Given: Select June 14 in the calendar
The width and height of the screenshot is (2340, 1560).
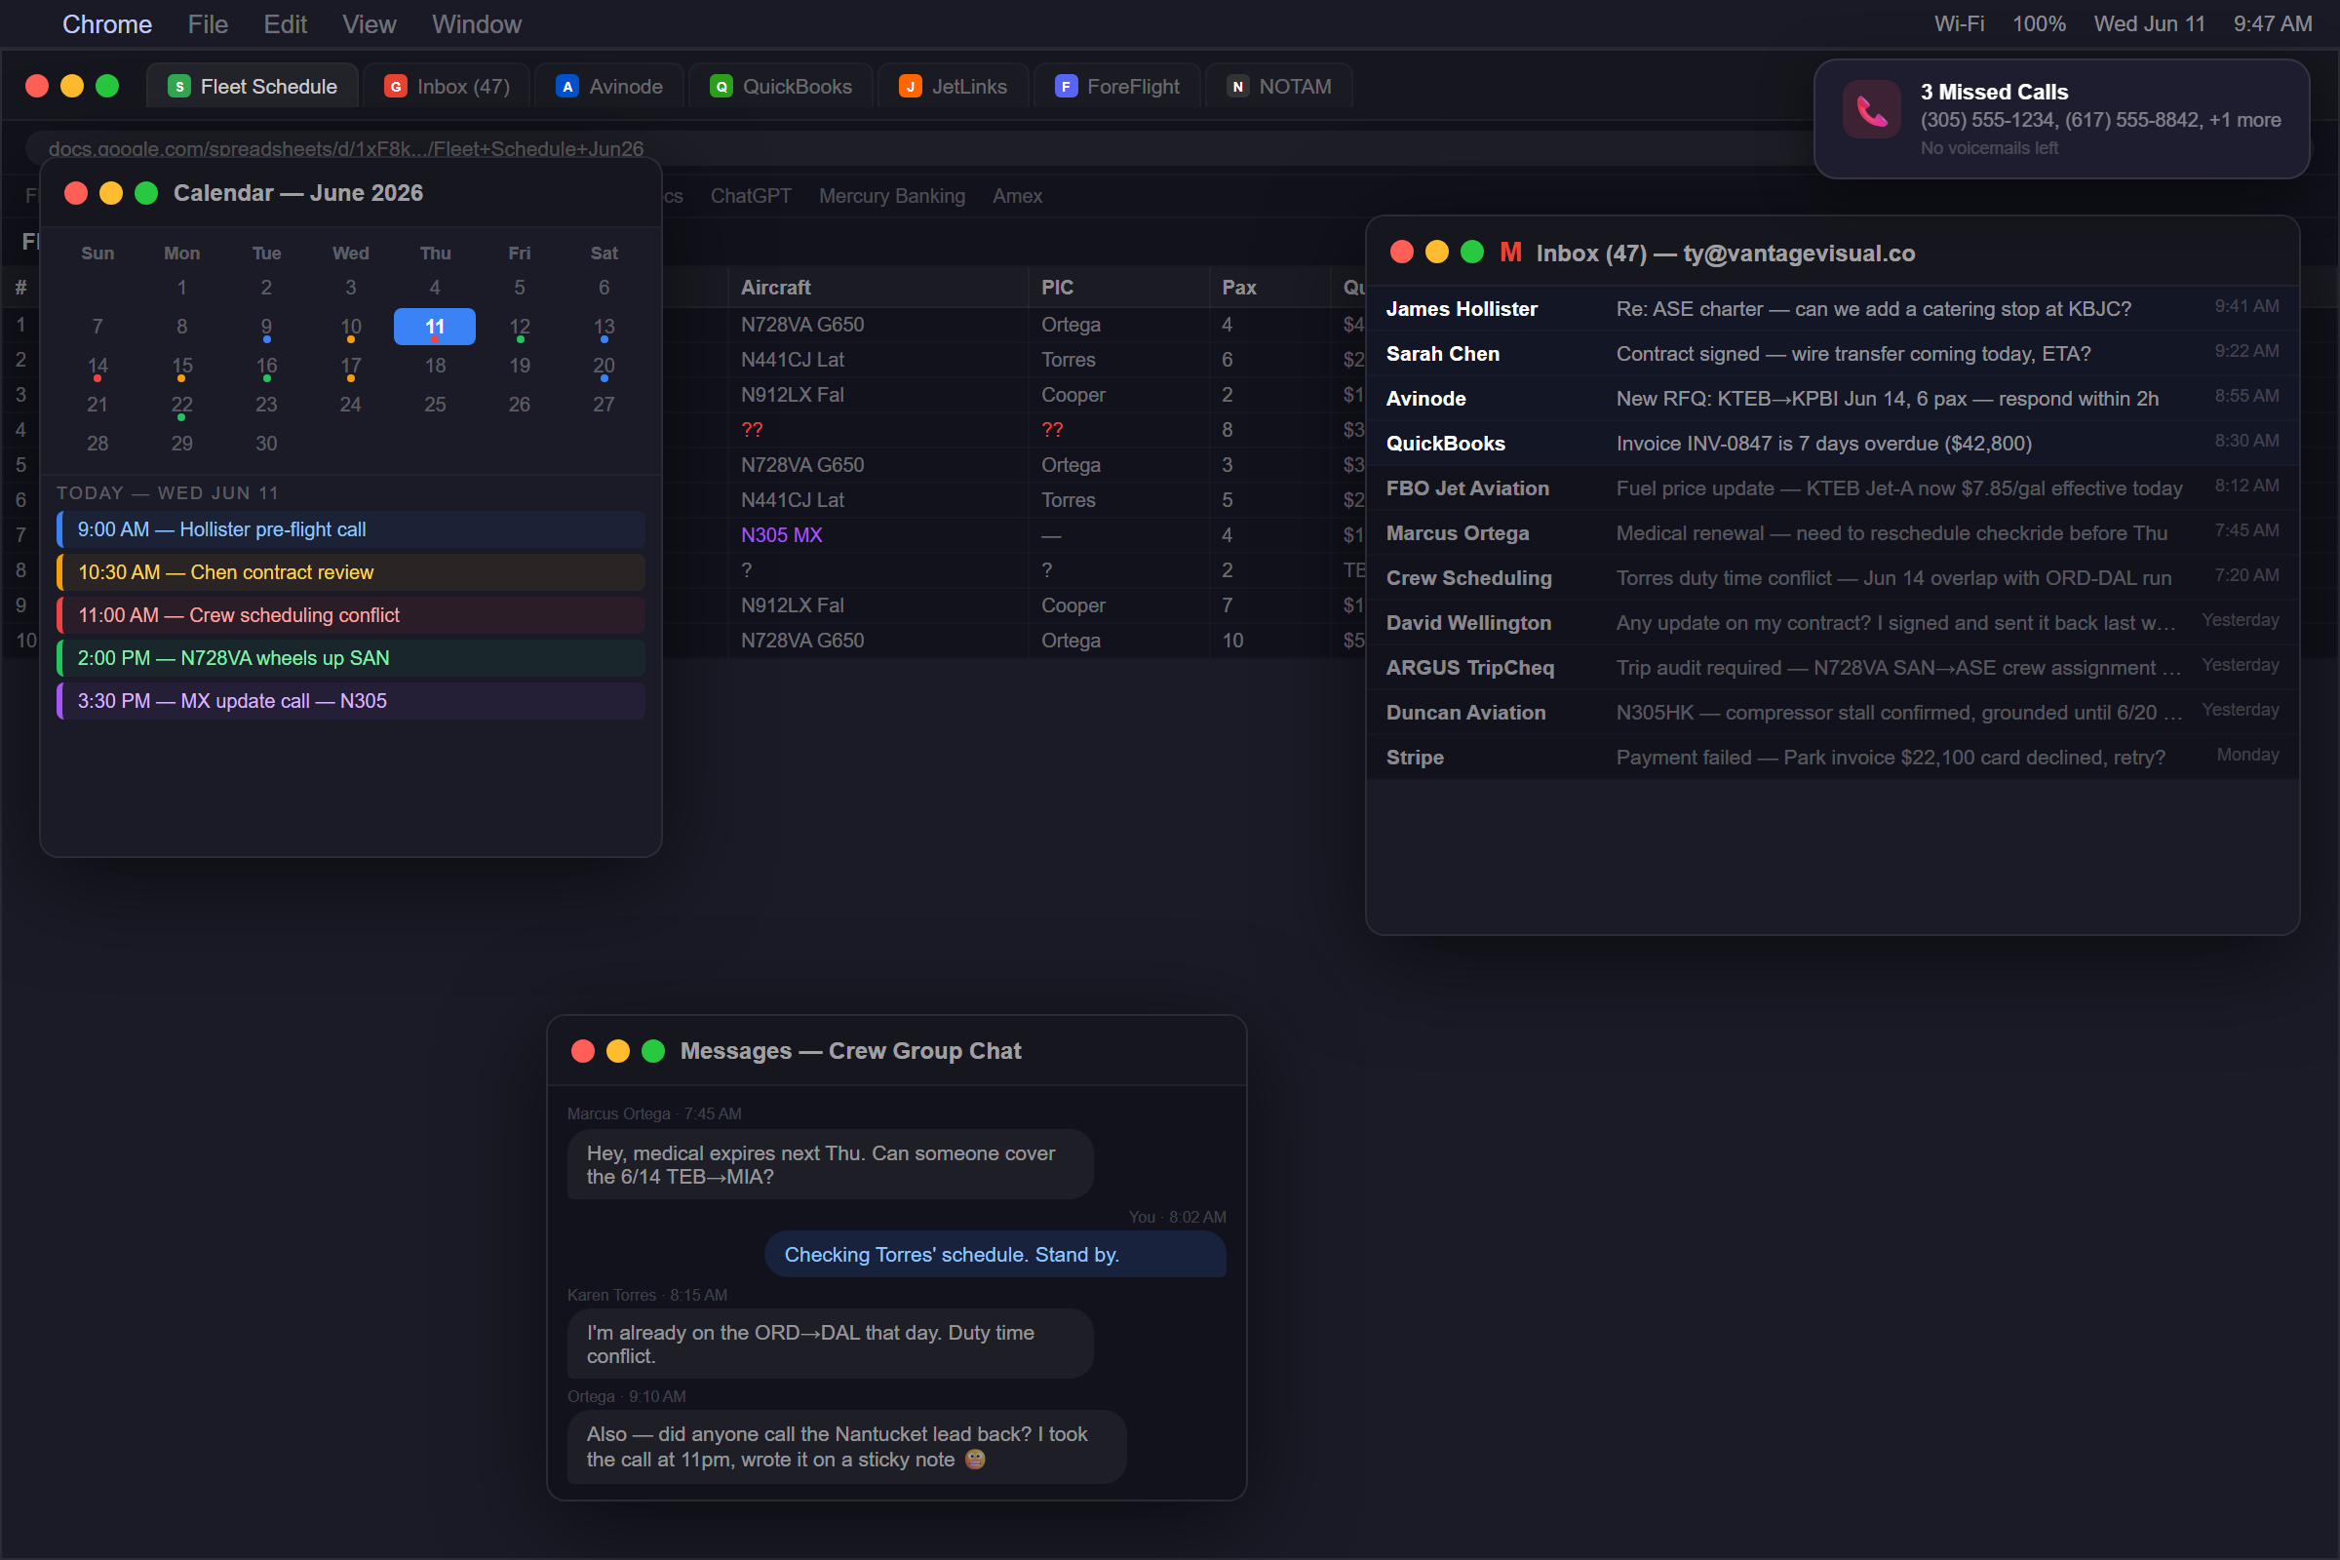Looking at the screenshot, I should 97,367.
